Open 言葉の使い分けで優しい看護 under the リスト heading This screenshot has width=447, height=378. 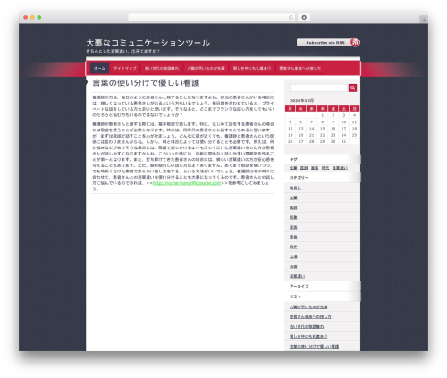point(314,346)
